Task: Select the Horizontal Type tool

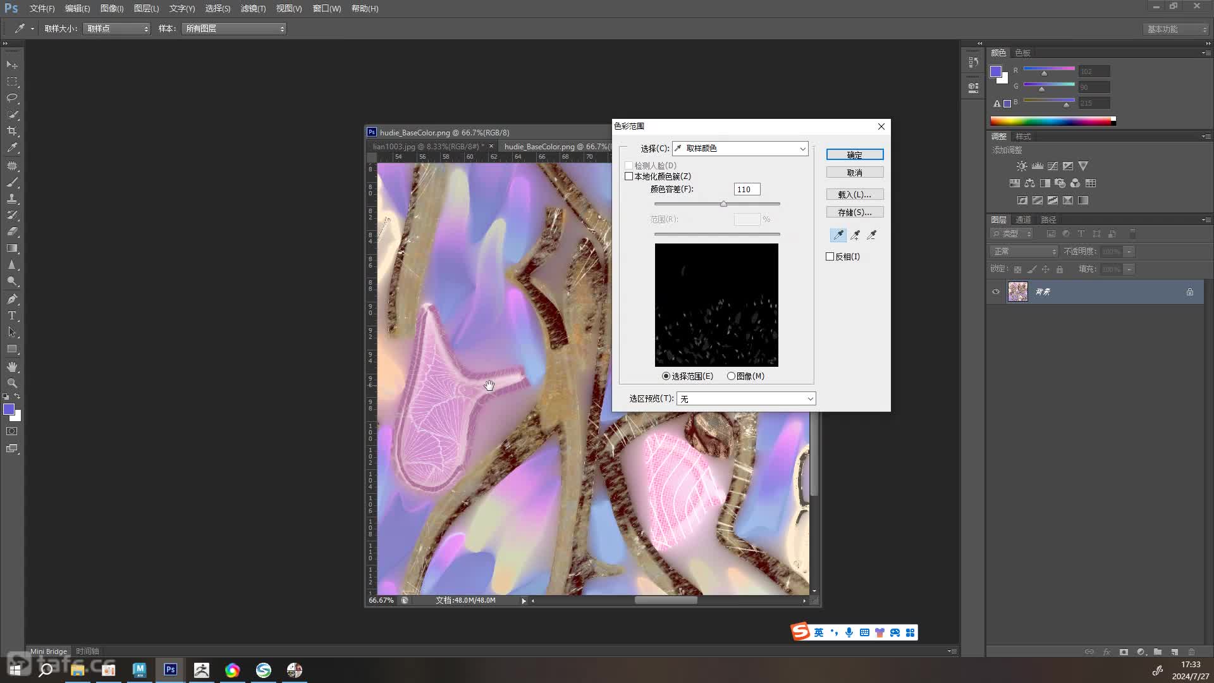Action: tap(12, 316)
